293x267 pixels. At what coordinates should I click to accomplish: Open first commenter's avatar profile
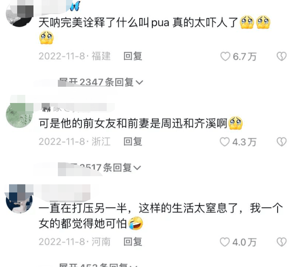[19, 14]
